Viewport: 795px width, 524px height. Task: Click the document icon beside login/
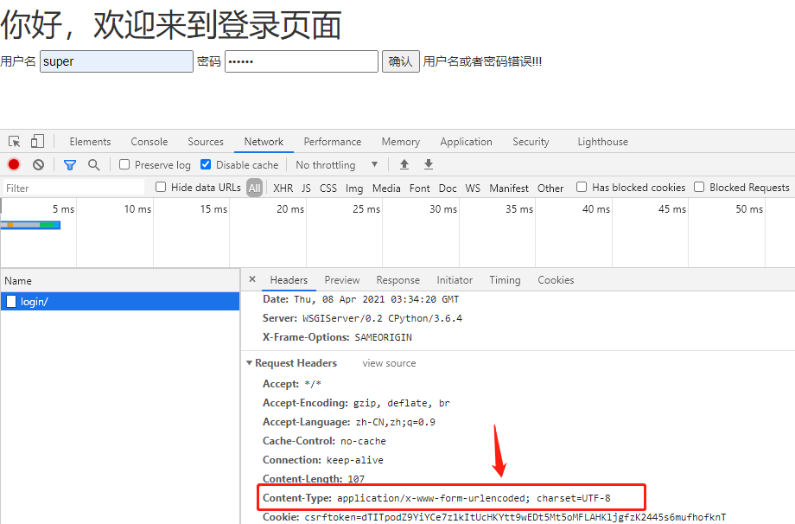[11, 301]
